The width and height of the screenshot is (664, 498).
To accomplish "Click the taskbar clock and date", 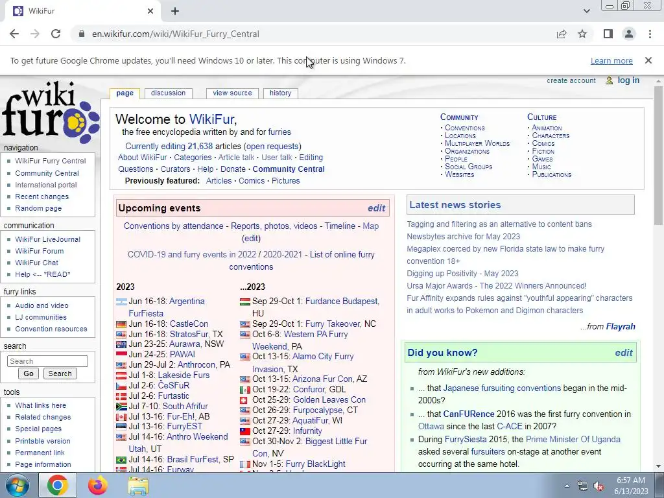I will pos(631,486).
